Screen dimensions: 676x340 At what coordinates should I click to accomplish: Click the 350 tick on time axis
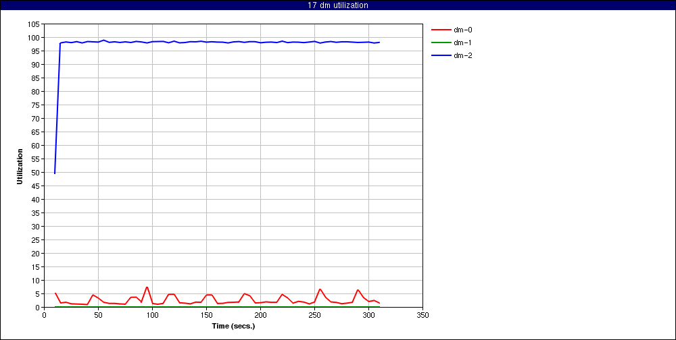tap(422, 315)
